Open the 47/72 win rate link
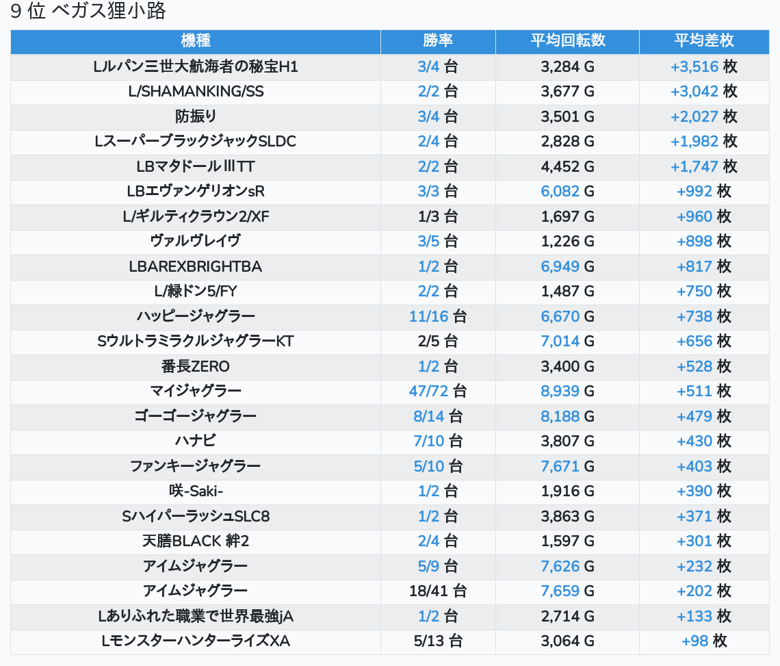The height and width of the screenshot is (666, 780). click(x=427, y=392)
